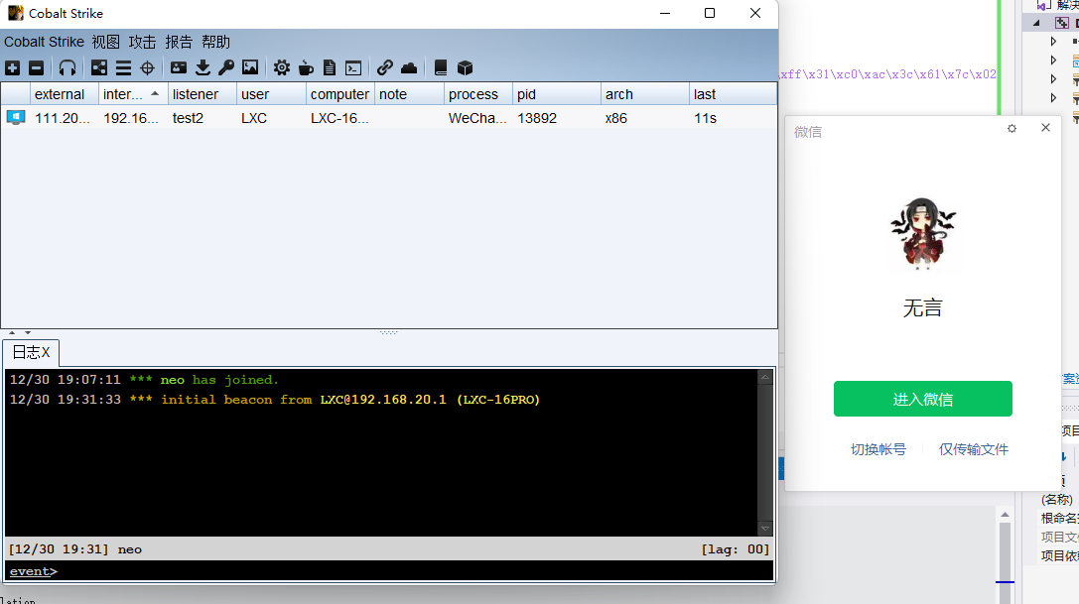Open WeChat settings gear icon

pos(1012,128)
